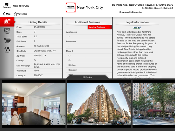Click City/State value Out Of Area Town, NY
The height and width of the screenshot is (131, 175).
pyautogui.click(x=45, y=51)
